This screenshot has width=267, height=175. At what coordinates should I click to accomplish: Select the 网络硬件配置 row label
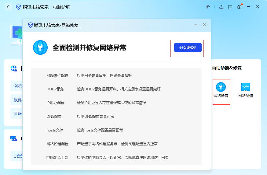click(57, 75)
